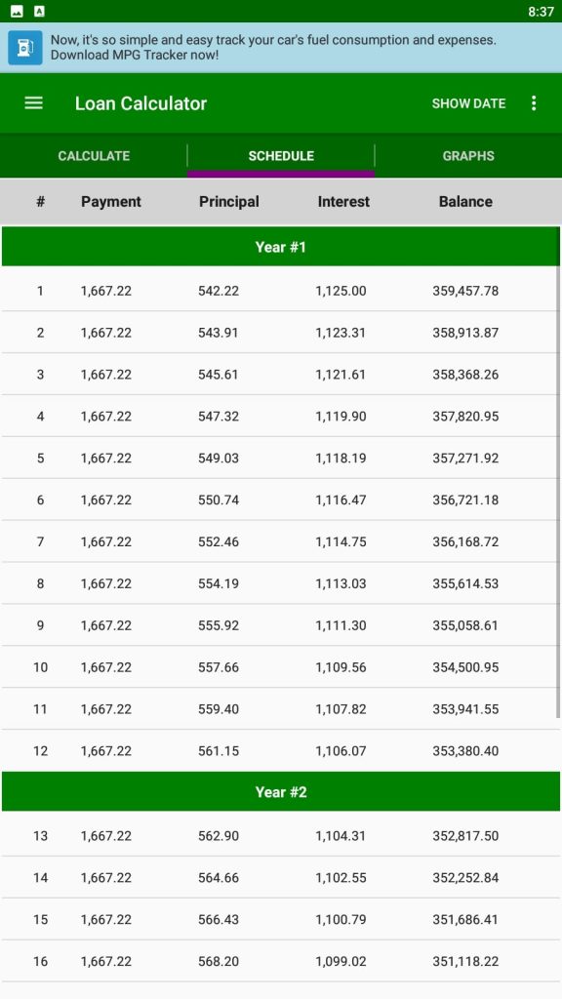Tap the image notification icon in status bar
562x999 pixels.
click(18, 12)
